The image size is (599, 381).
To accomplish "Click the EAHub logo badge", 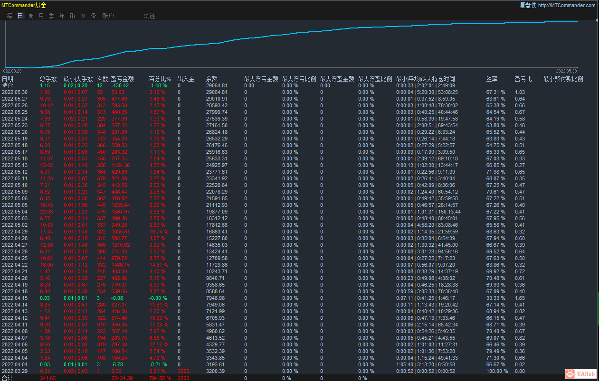I will click(x=581, y=374).
